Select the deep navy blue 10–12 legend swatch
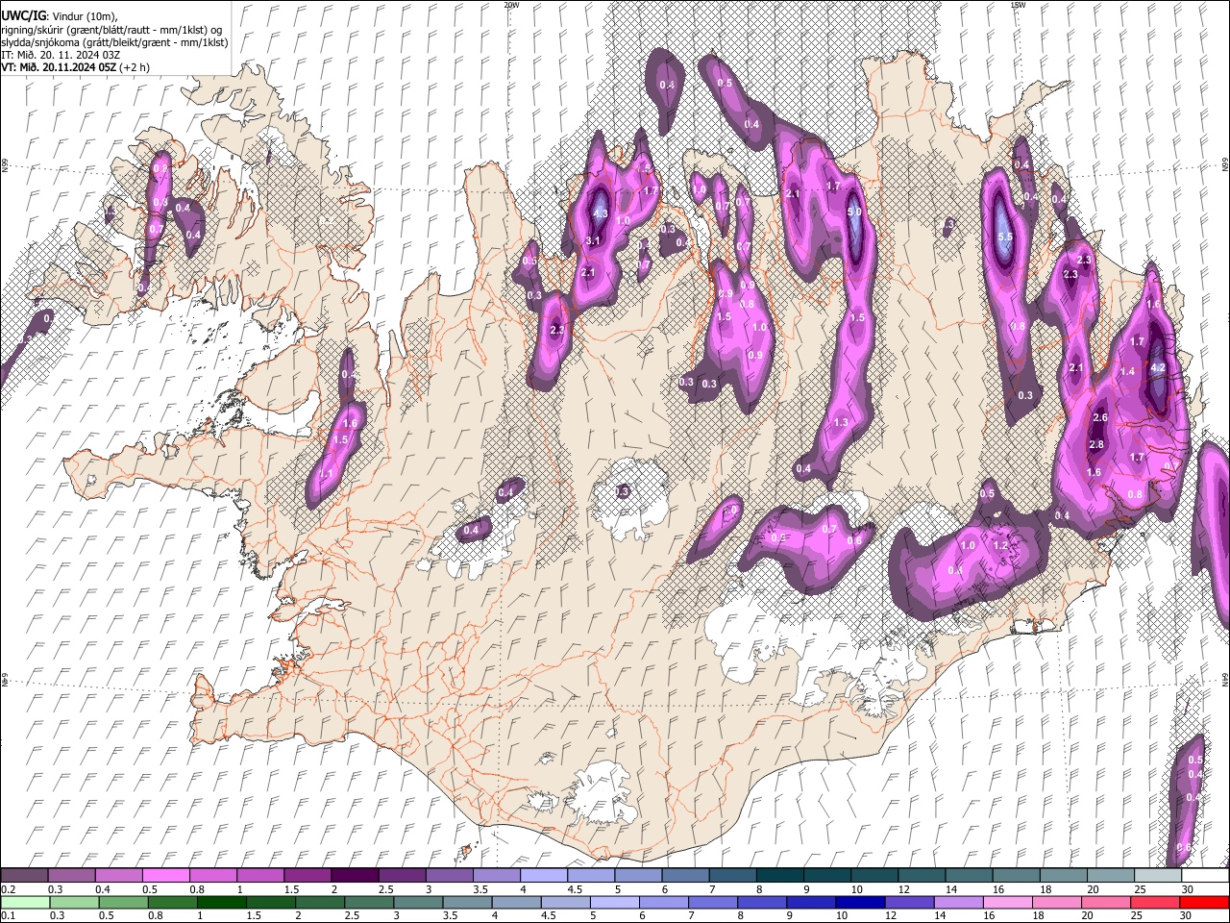1230x923 pixels. [861, 902]
